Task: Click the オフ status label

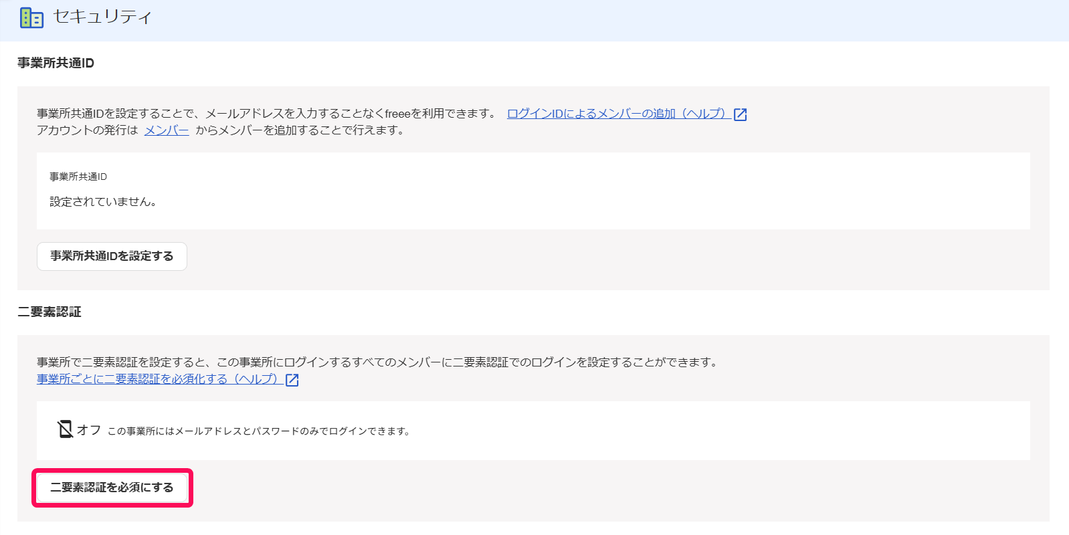Action: pos(89,430)
